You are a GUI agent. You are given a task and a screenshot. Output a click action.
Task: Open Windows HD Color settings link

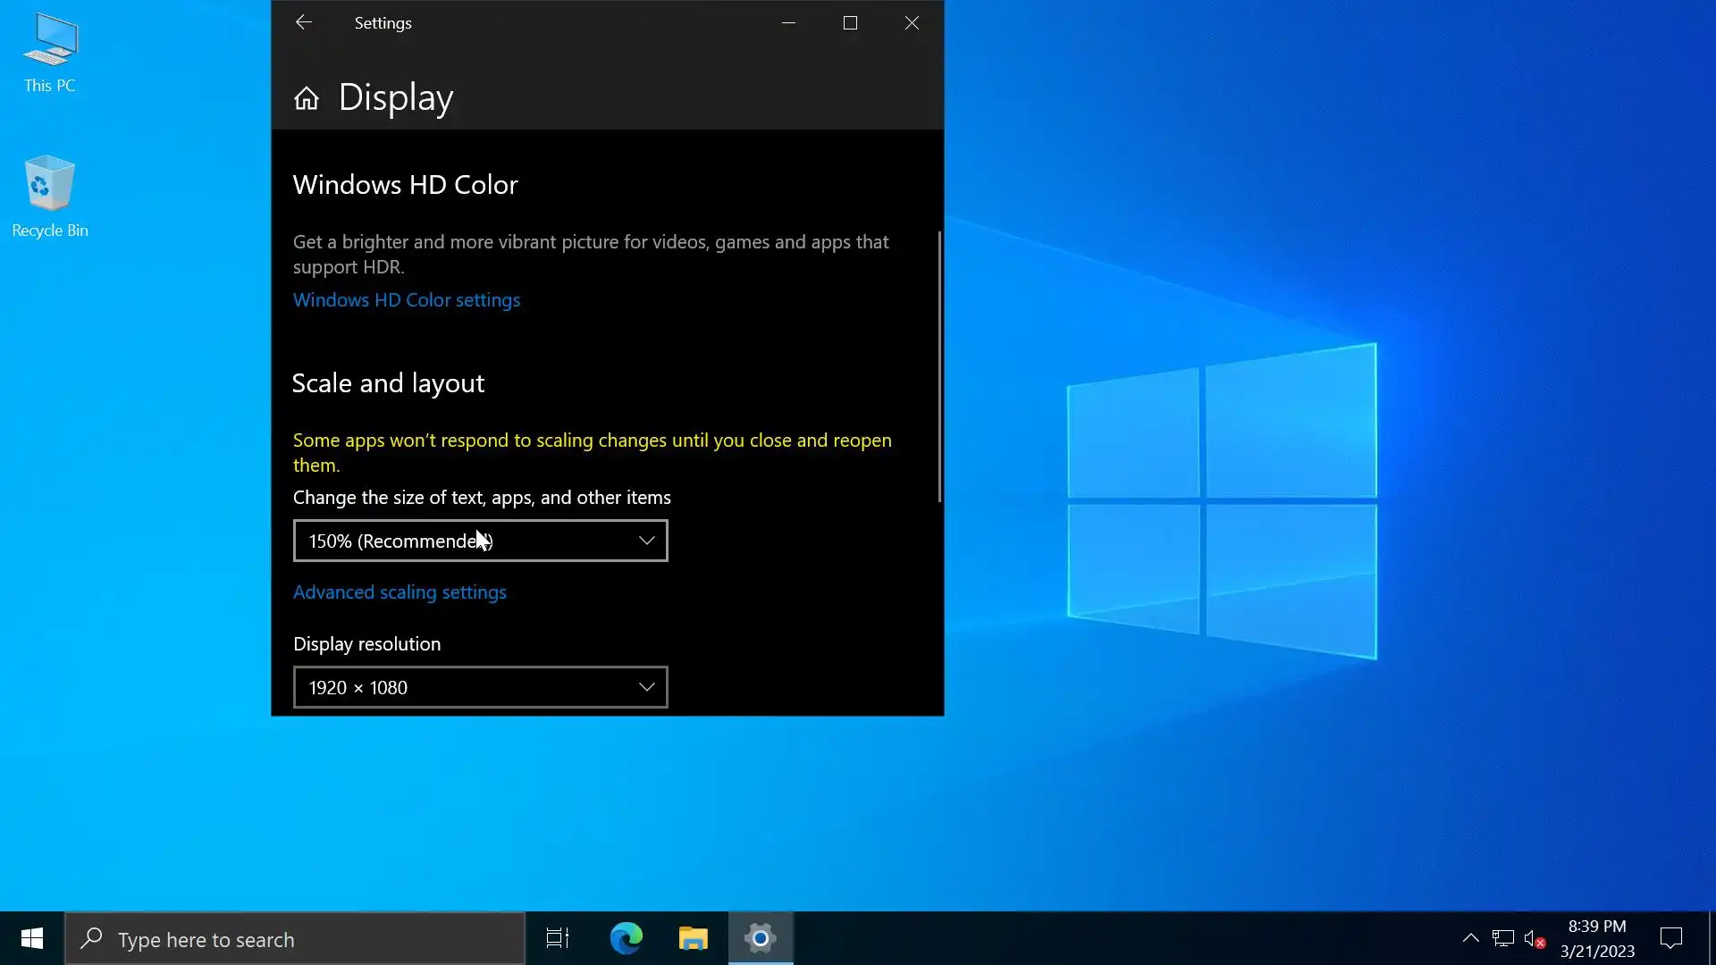[x=406, y=300]
